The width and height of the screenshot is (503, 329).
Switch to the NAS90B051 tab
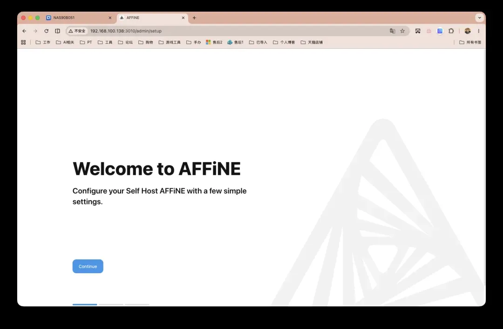pyautogui.click(x=79, y=18)
